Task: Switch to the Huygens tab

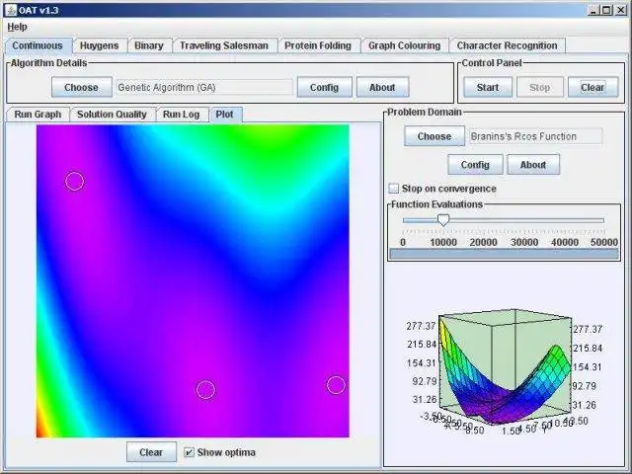Action: click(x=99, y=45)
